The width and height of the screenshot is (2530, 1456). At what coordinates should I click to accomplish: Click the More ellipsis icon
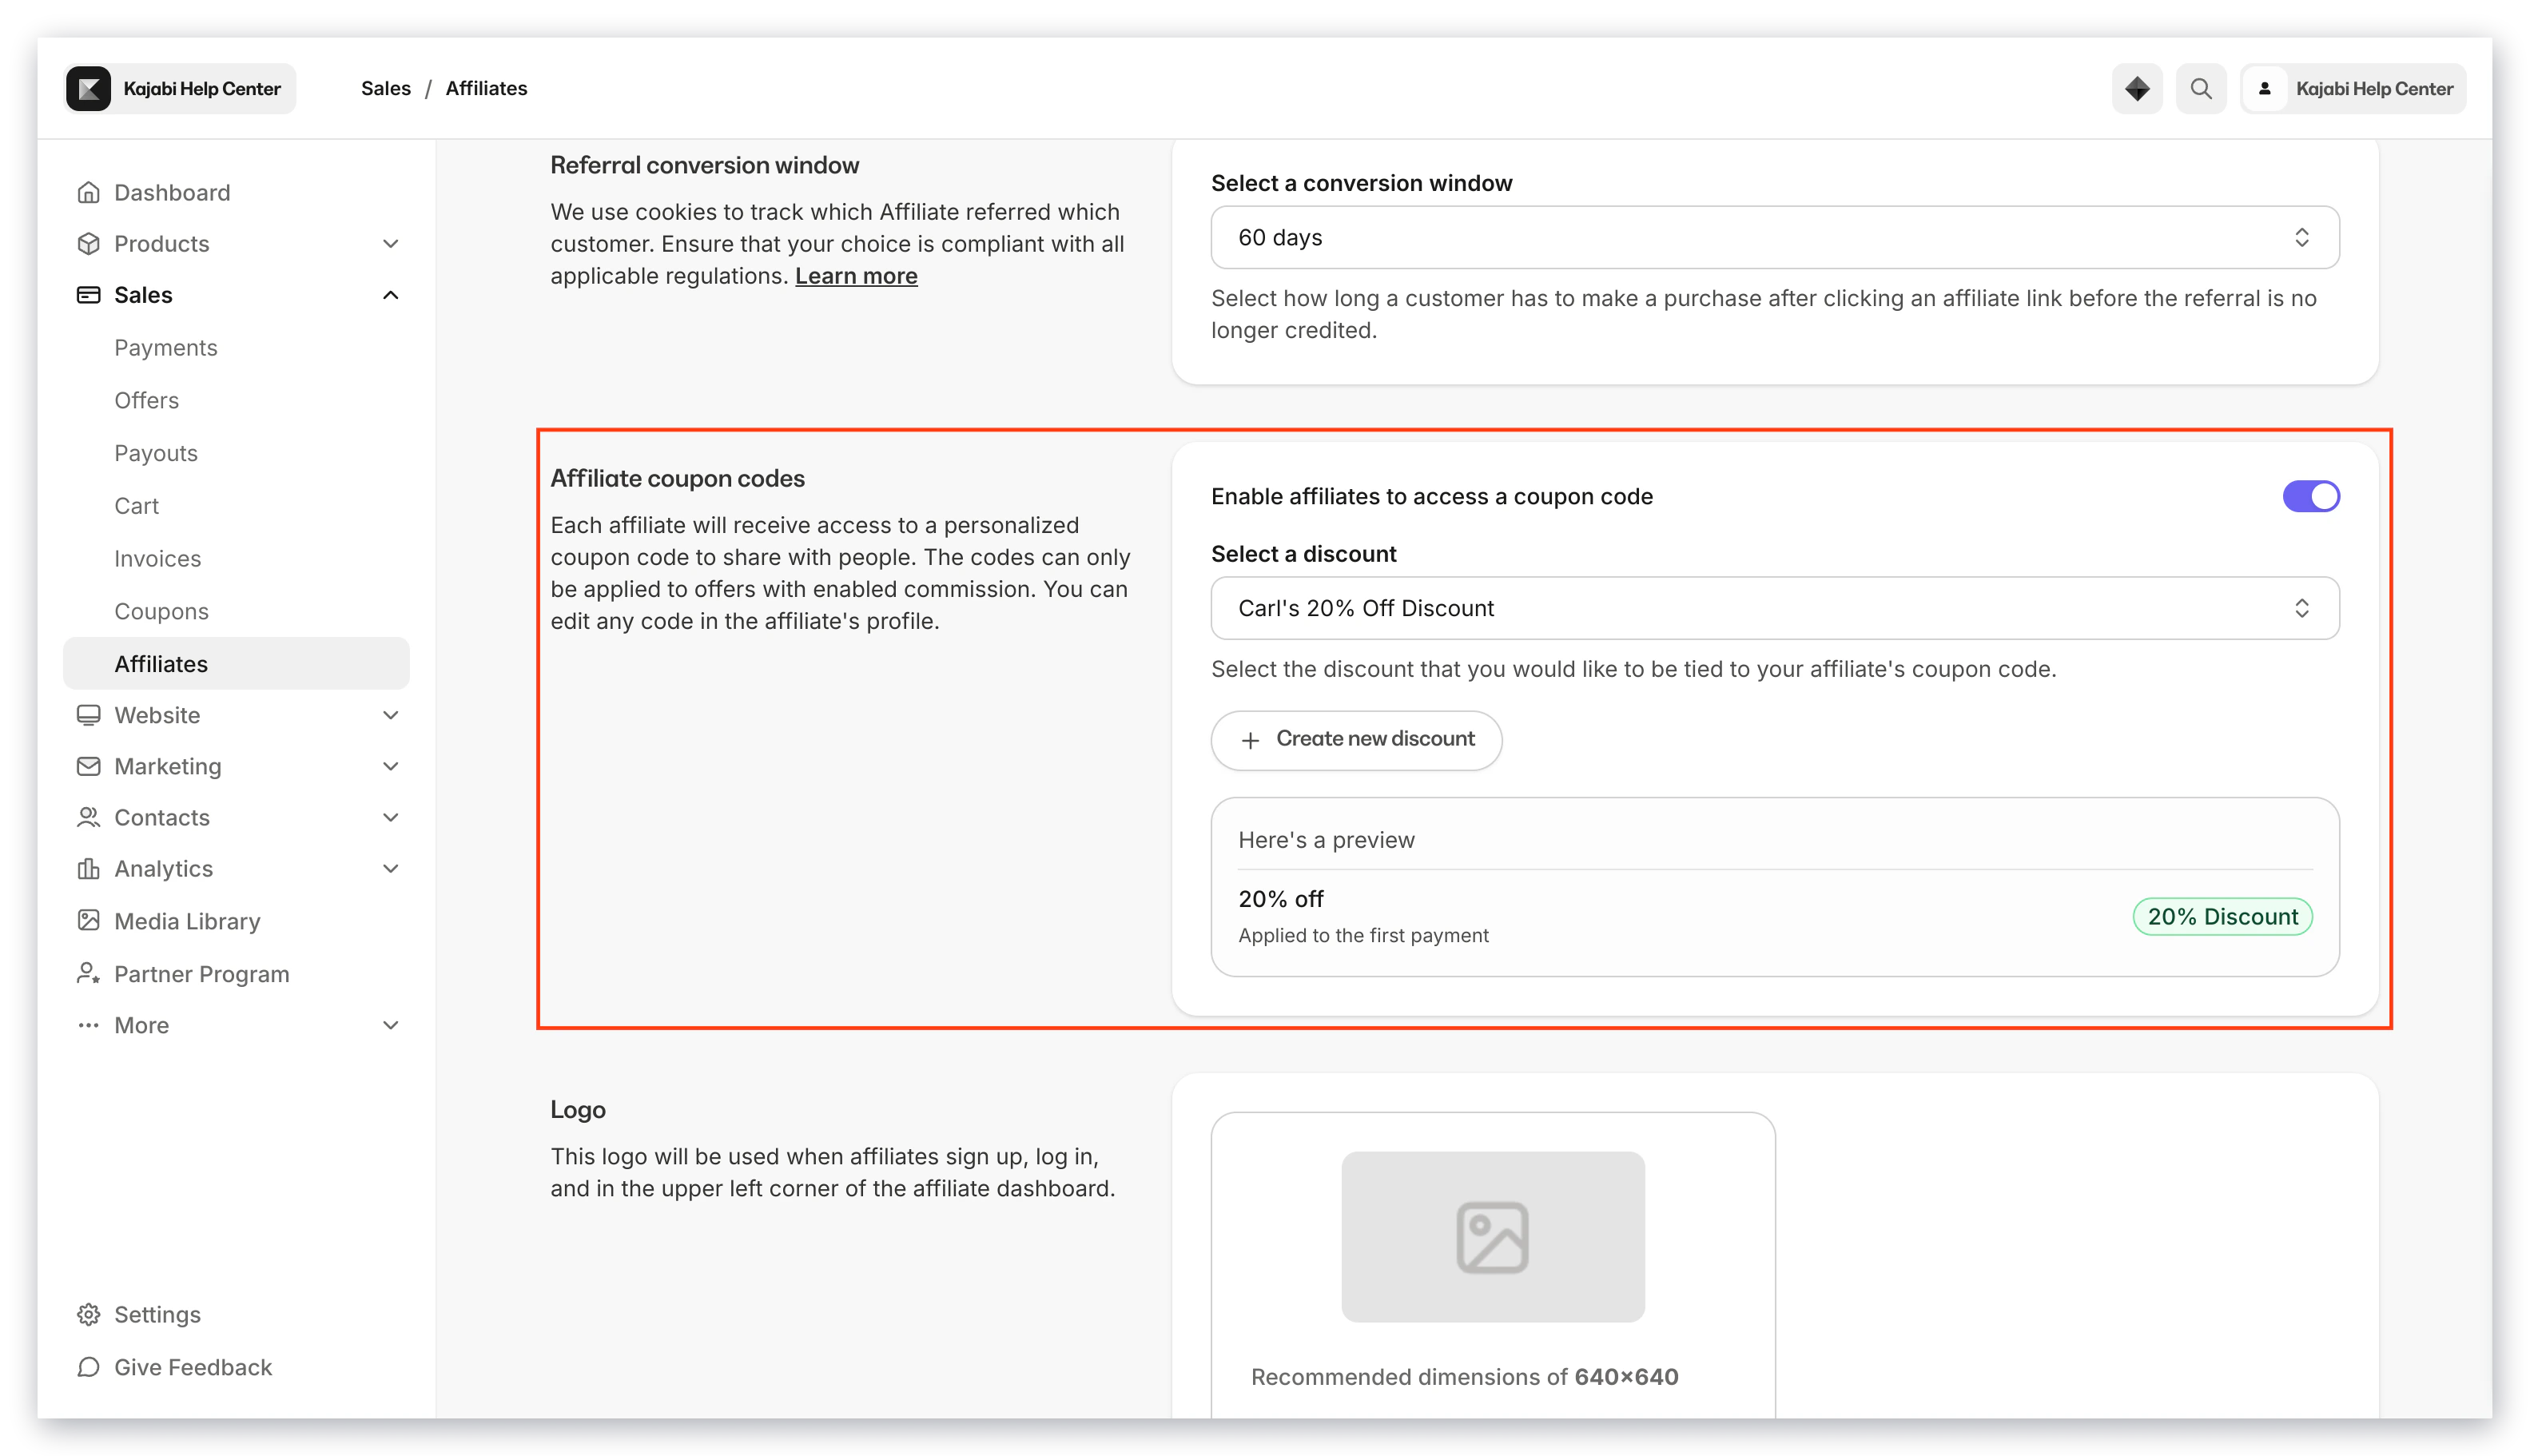[x=89, y=1024]
